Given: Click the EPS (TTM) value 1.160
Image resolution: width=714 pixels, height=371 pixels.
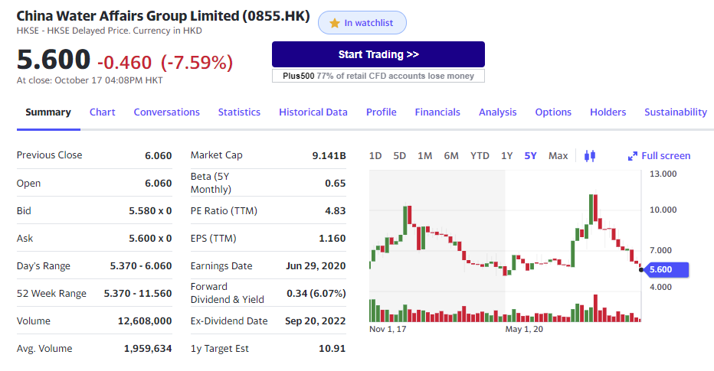Looking at the screenshot, I should coord(332,238).
